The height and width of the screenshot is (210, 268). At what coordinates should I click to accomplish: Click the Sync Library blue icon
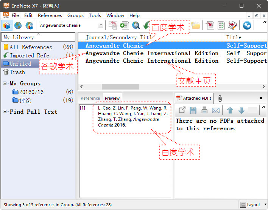[x=247, y=25]
